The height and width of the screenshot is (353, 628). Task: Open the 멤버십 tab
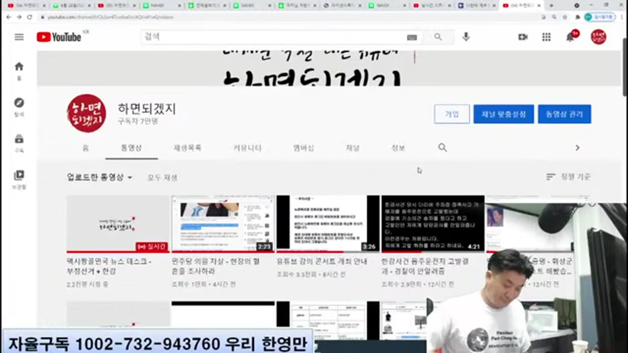pyautogui.click(x=304, y=148)
